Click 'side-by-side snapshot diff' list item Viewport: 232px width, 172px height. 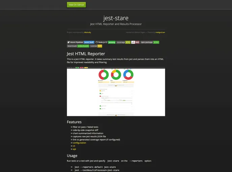click(x=86, y=130)
